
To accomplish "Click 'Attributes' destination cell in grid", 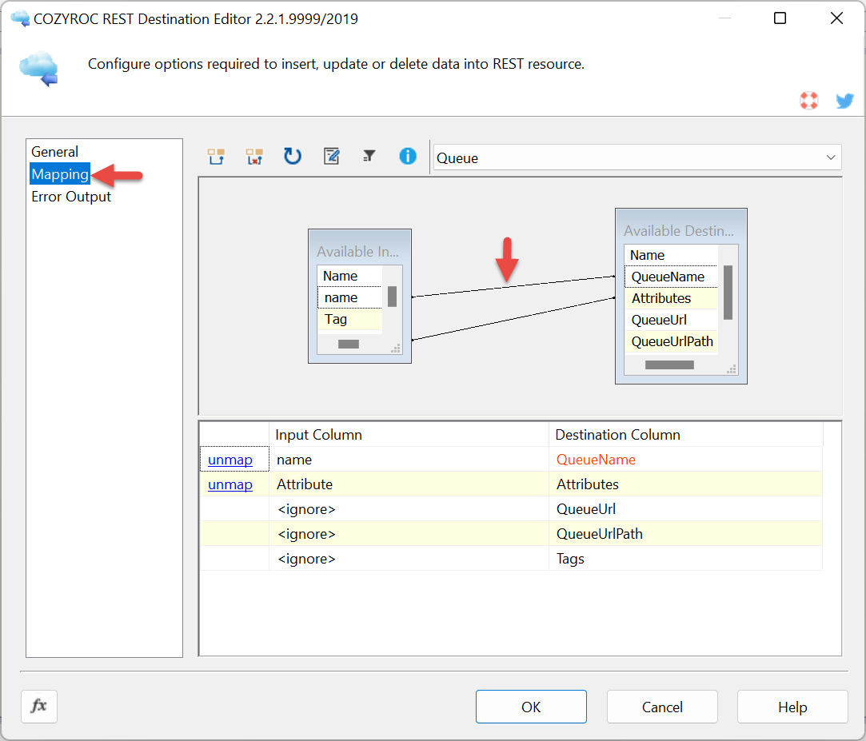I will 686,484.
